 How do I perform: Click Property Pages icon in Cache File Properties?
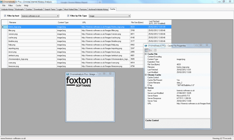155,50
